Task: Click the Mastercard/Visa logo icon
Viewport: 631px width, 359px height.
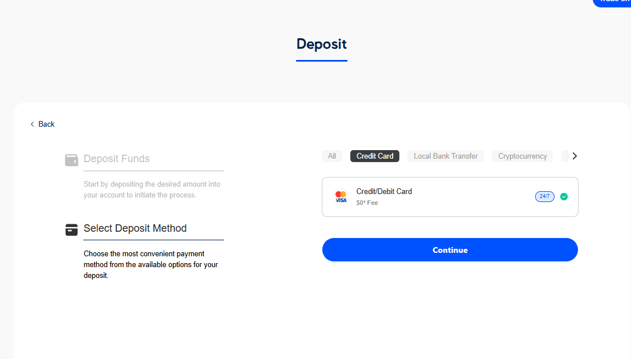Action: [341, 197]
